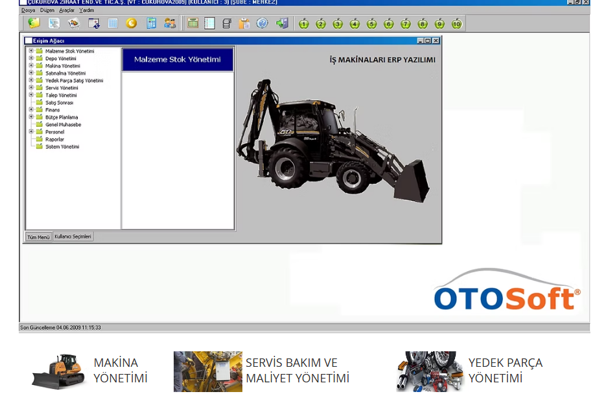Click the gold coin currency toolbar icon
The width and height of the screenshot is (606, 405).
coord(132,24)
